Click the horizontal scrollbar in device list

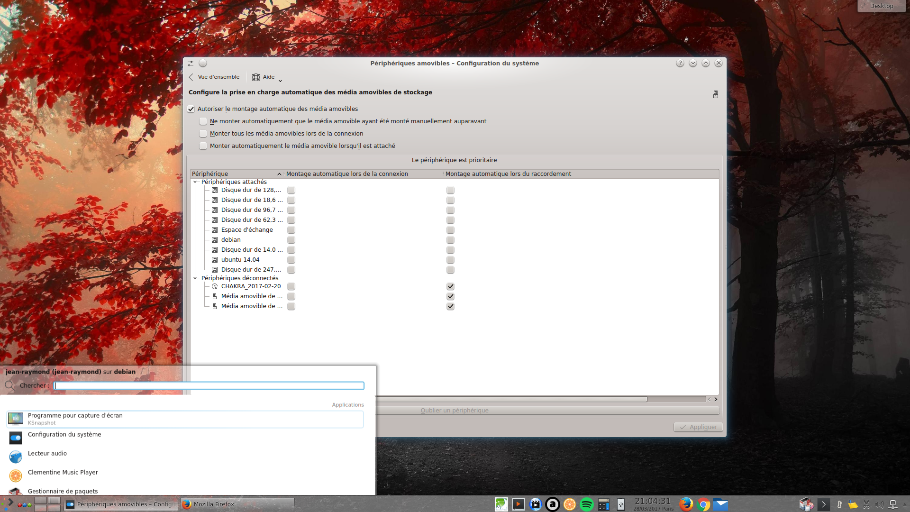click(x=512, y=400)
